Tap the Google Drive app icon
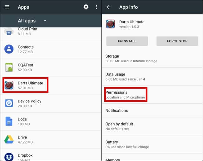This screenshot has height=161, width=203. click(9, 139)
